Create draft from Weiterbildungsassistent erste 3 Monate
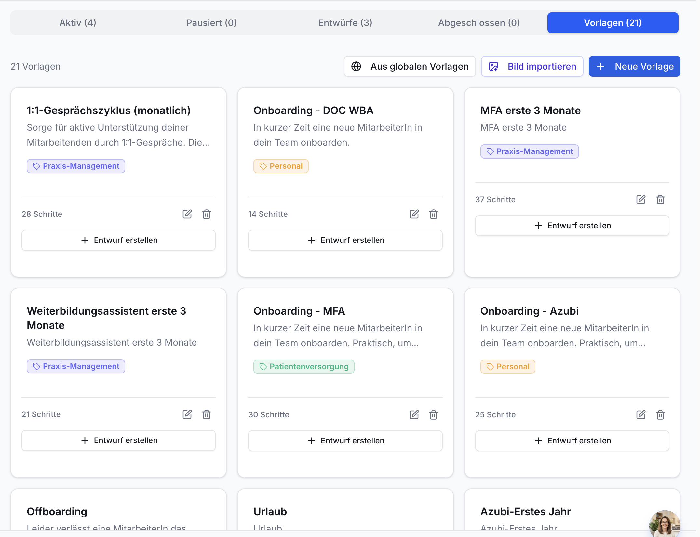Screen dimensions: 700x537 (118, 440)
